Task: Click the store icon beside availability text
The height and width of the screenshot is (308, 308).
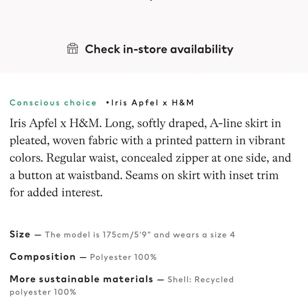Action: [73, 49]
